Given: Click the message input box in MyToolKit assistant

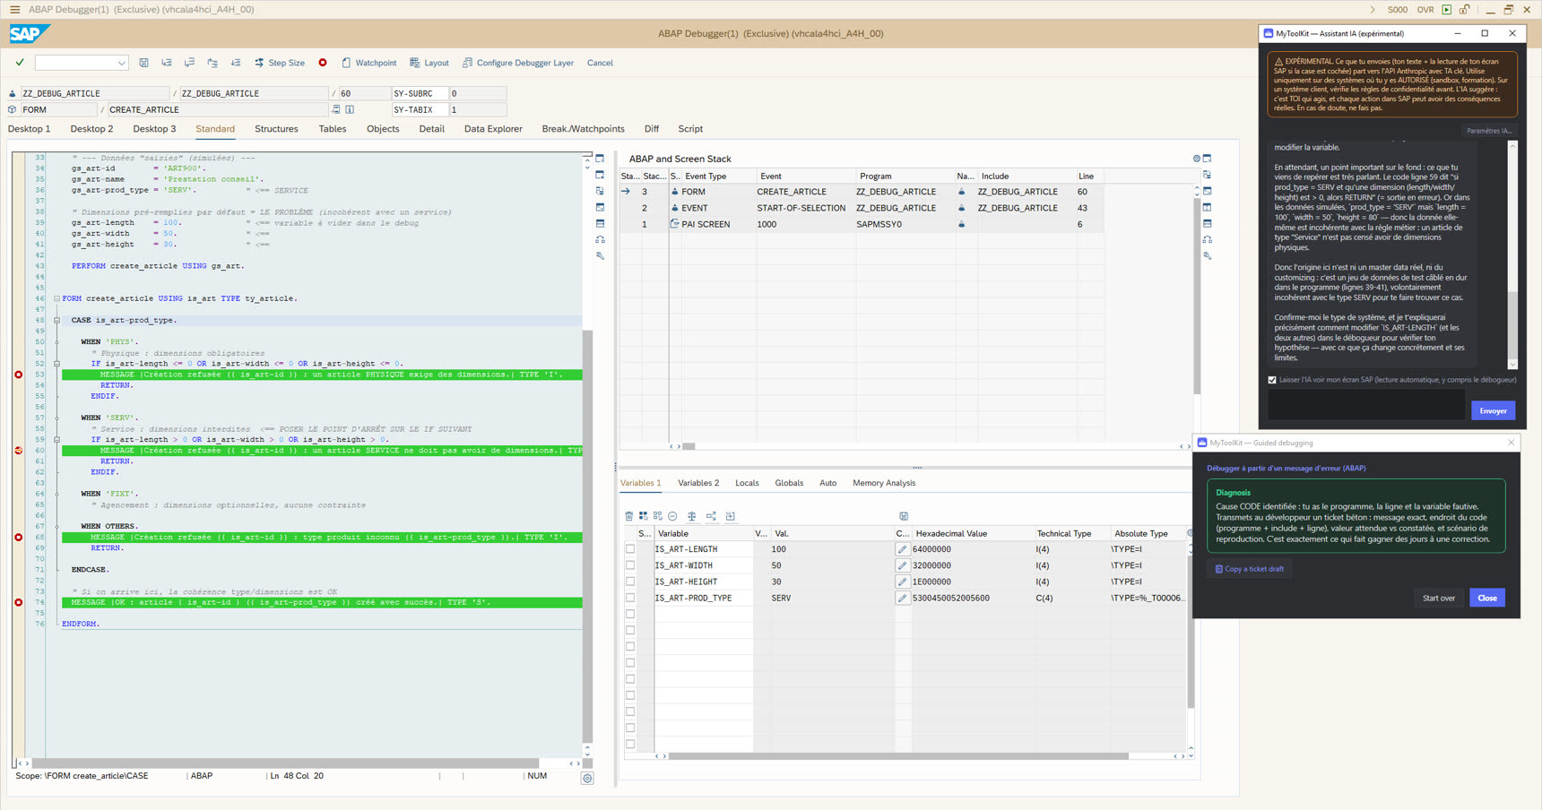Looking at the screenshot, I should click(x=1366, y=405).
